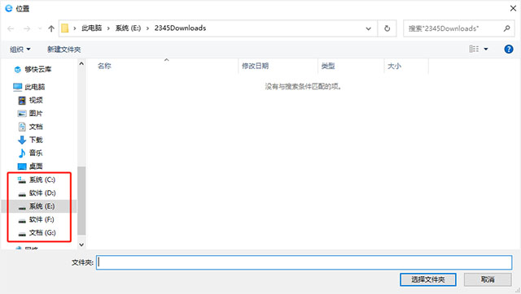Viewport: 521px width, 294px height.
Task: Go forward using the forward arrow
Action: click(27, 29)
